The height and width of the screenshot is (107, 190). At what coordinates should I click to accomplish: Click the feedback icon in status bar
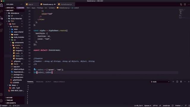point(186,106)
